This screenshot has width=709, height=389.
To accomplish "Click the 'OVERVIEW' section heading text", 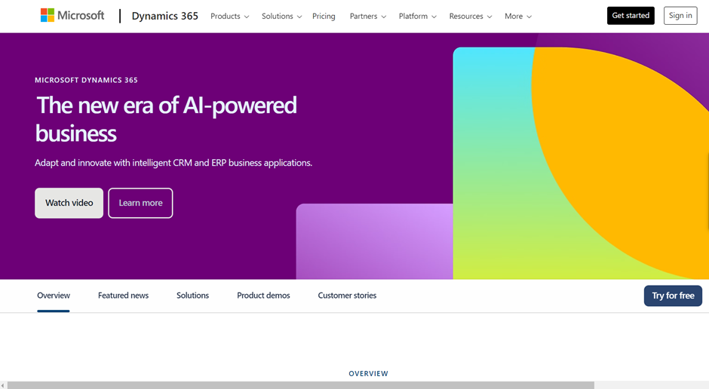I will point(368,374).
